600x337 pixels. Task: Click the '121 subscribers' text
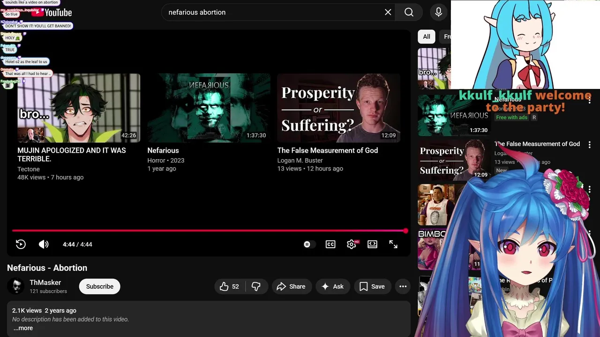click(x=48, y=291)
